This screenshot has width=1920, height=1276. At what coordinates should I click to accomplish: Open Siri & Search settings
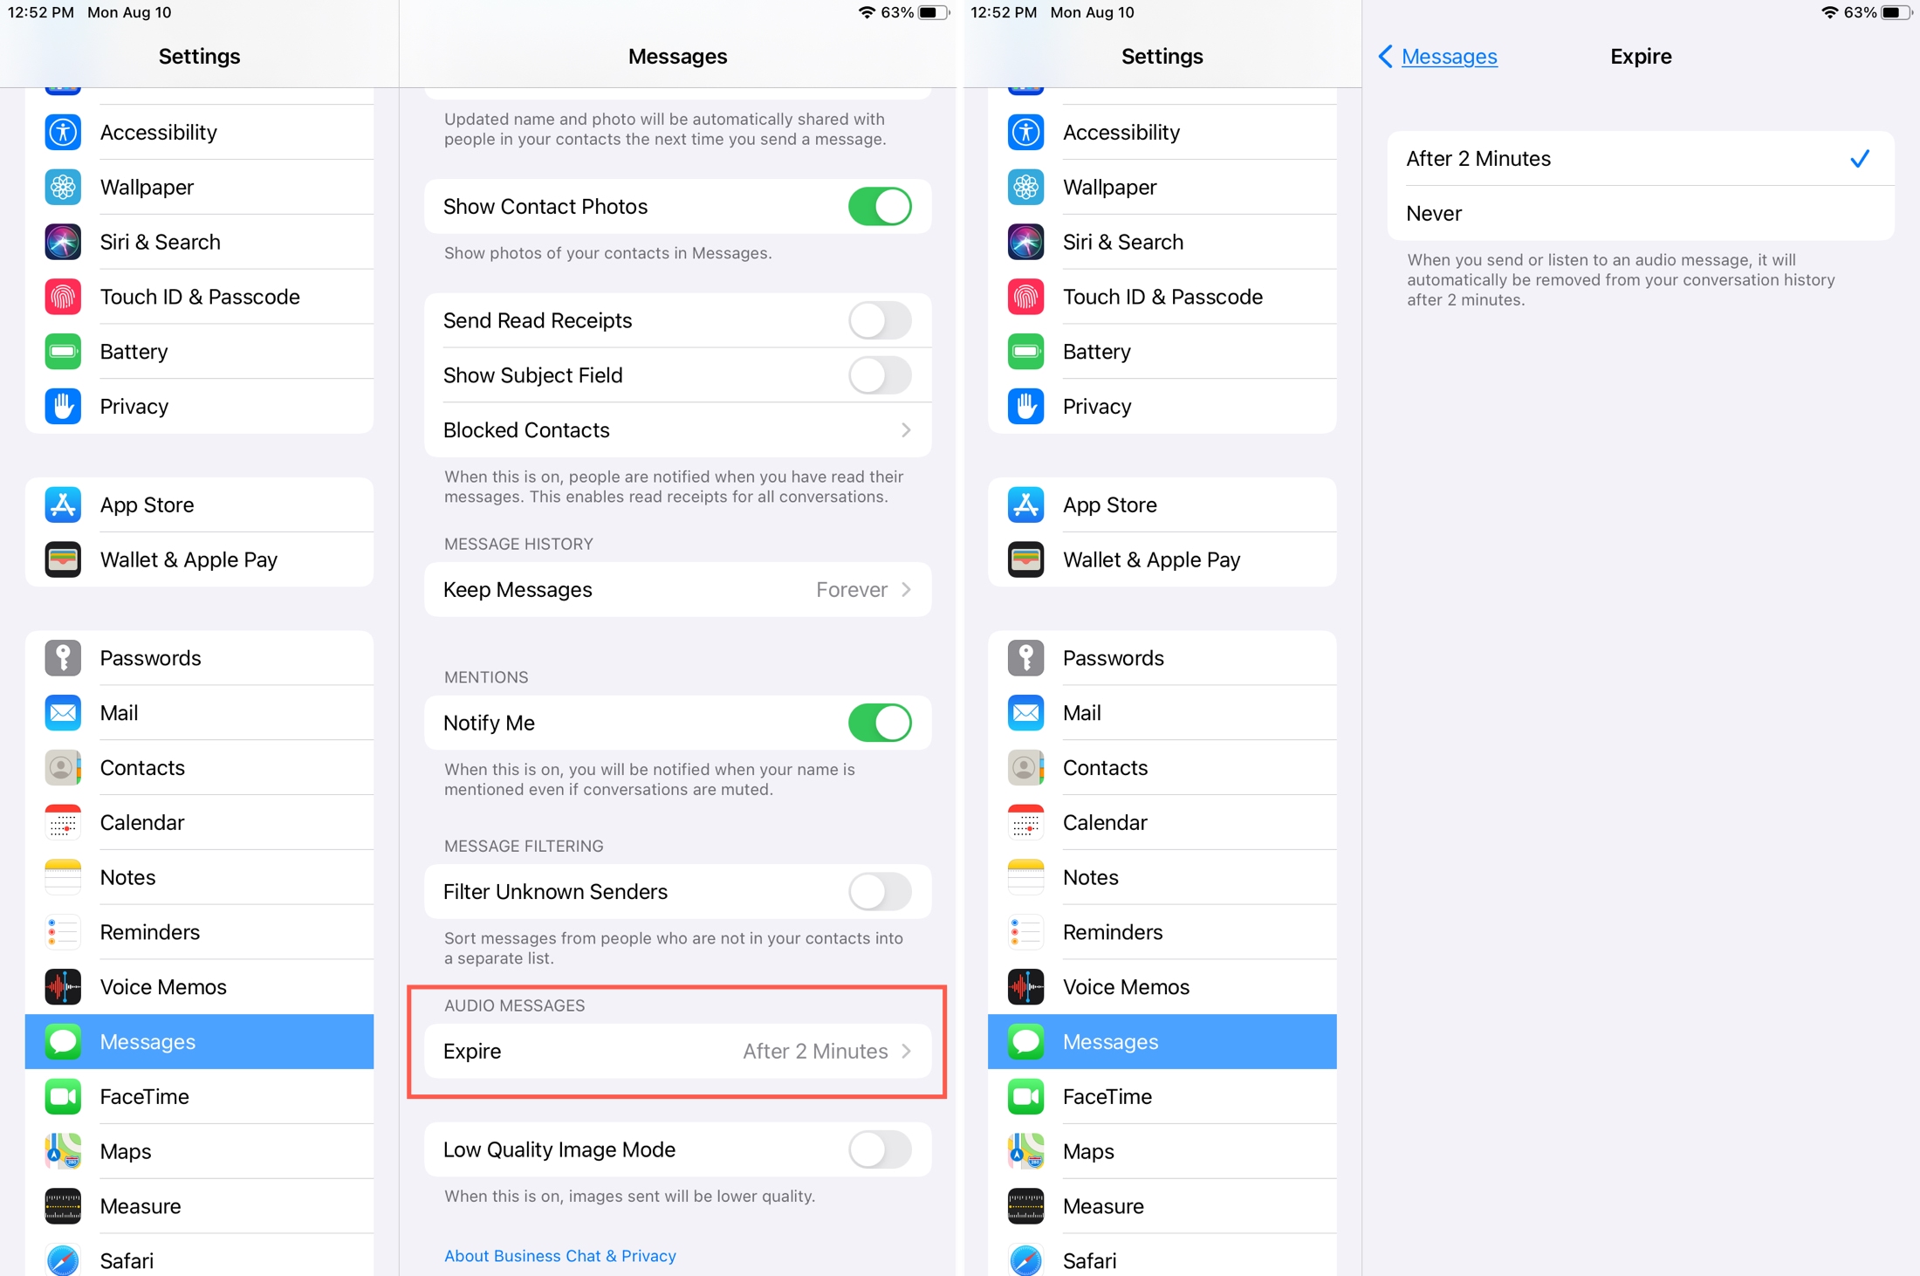(160, 241)
